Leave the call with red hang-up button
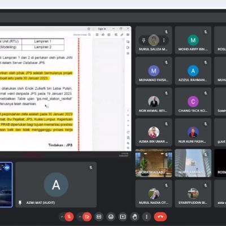The height and width of the screenshot is (226, 226). 160,217
